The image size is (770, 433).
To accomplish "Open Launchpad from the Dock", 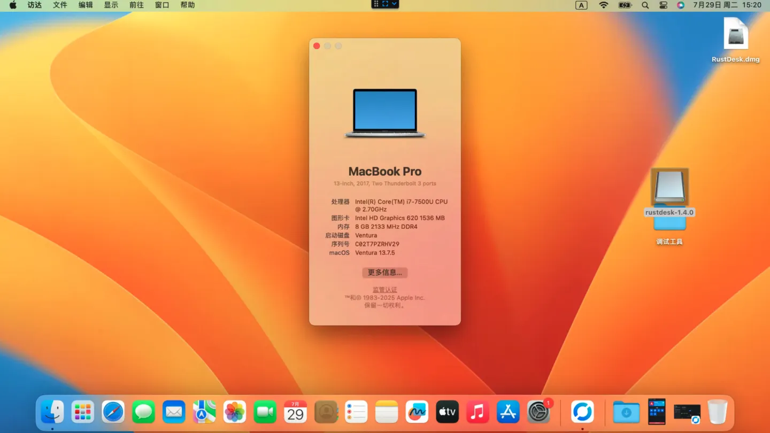I will coord(82,412).
